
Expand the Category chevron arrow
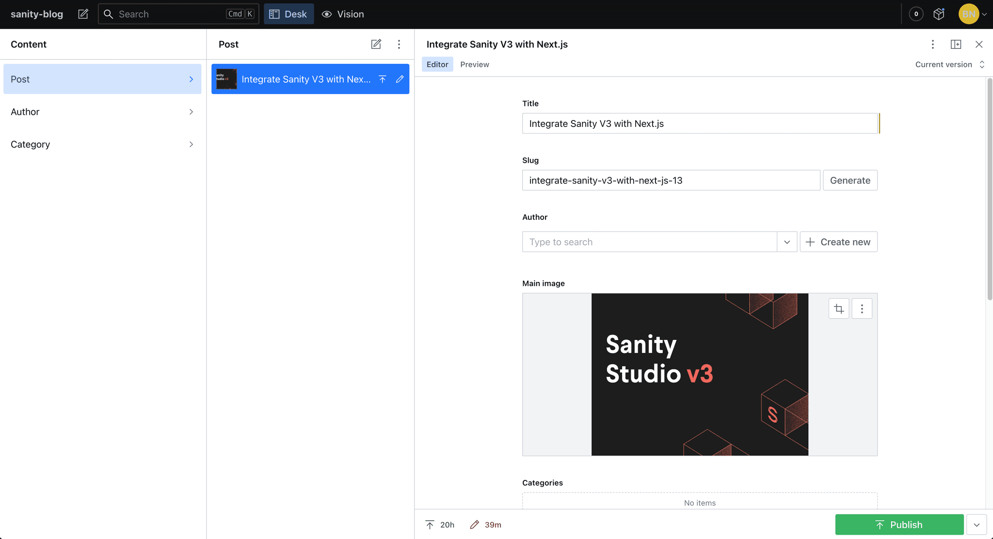tap(191, 144)
